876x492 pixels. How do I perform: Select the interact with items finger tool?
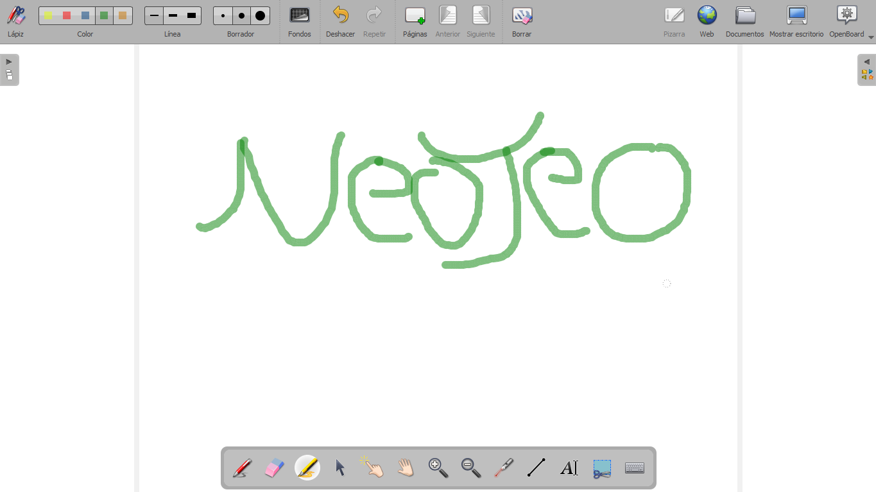(373, 468)
